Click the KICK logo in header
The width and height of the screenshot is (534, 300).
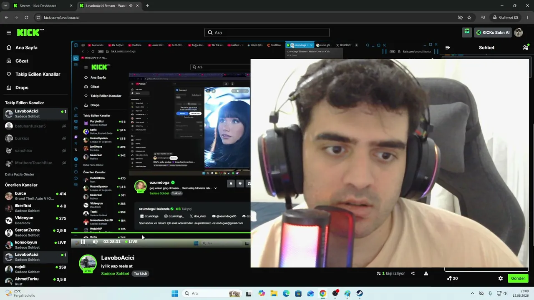pyautogui.click(x=30, y=32)
